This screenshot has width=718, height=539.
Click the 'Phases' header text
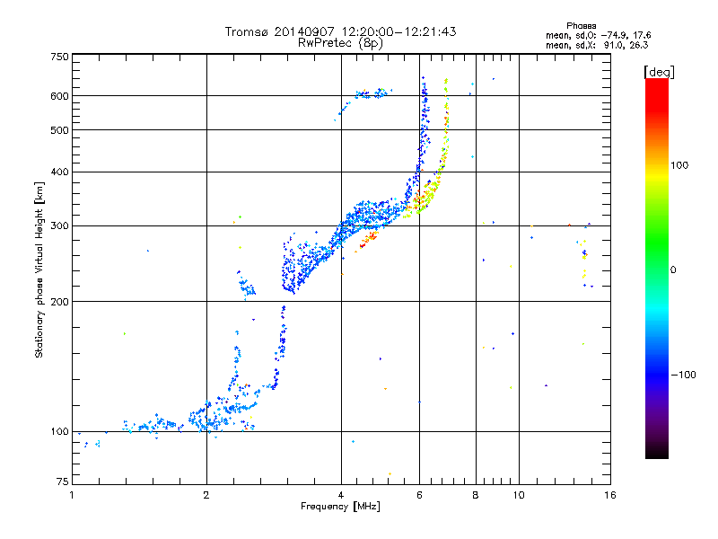click(581, 26)
